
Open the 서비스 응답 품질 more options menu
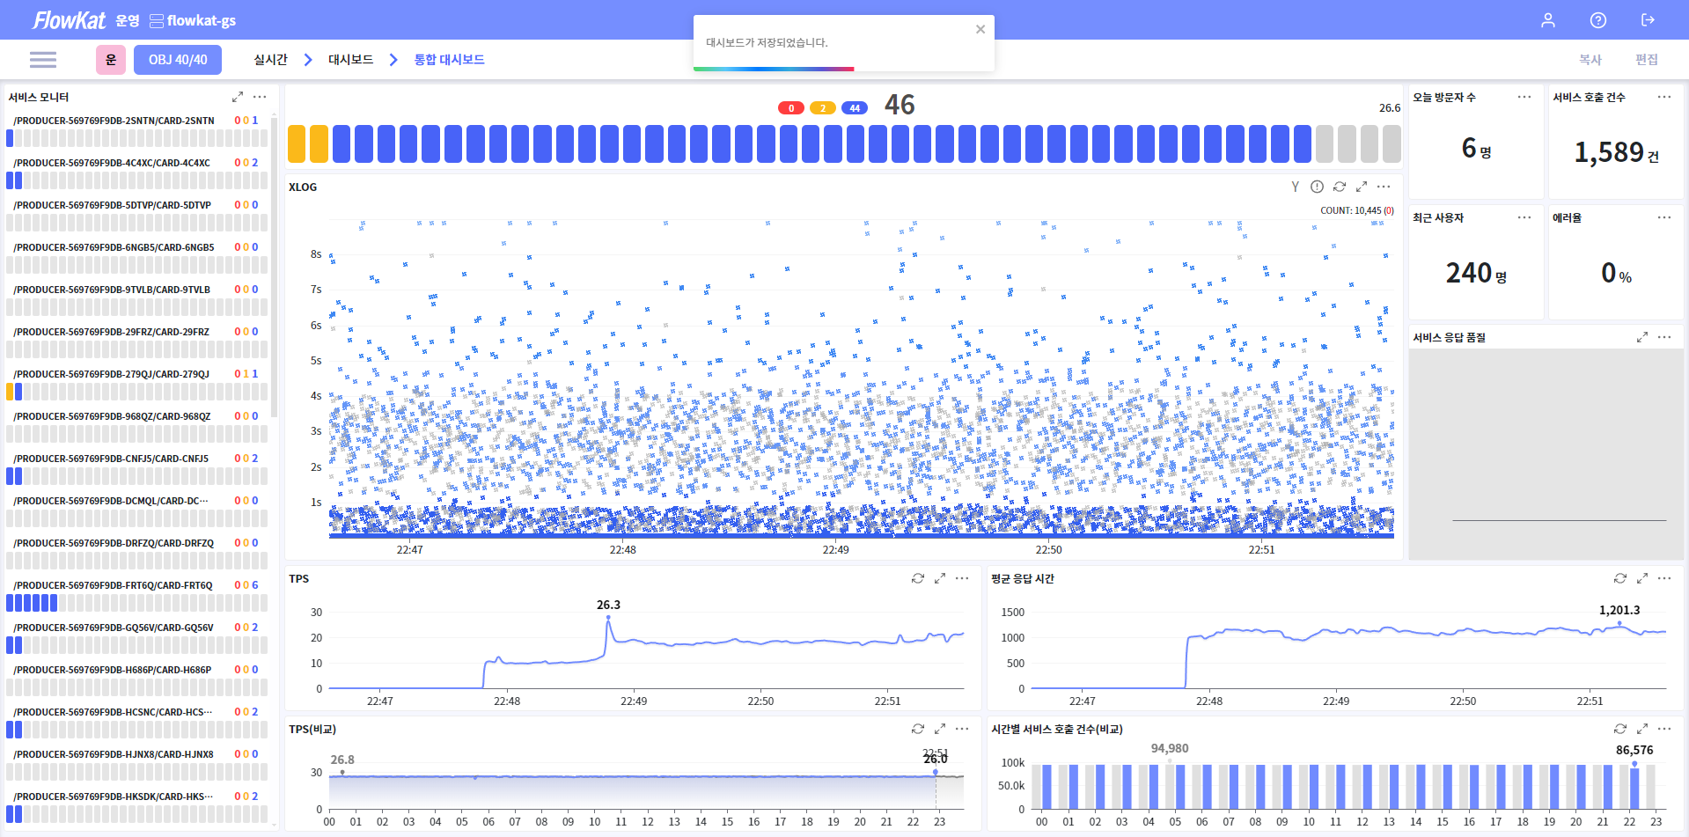pos(1663,337)
